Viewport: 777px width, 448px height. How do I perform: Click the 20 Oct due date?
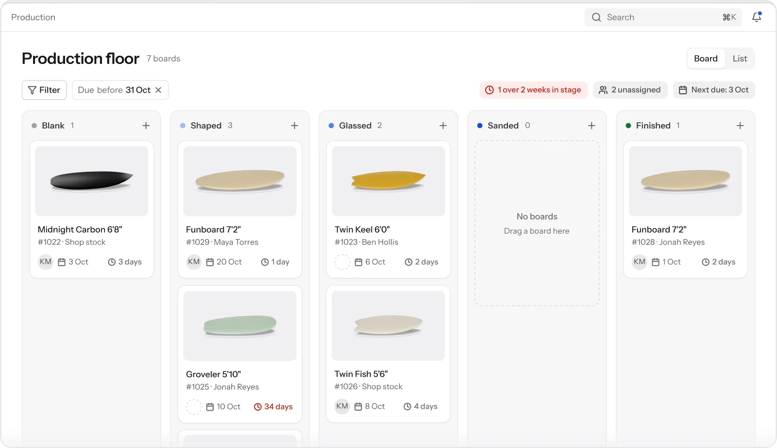(x=224, y=262)
